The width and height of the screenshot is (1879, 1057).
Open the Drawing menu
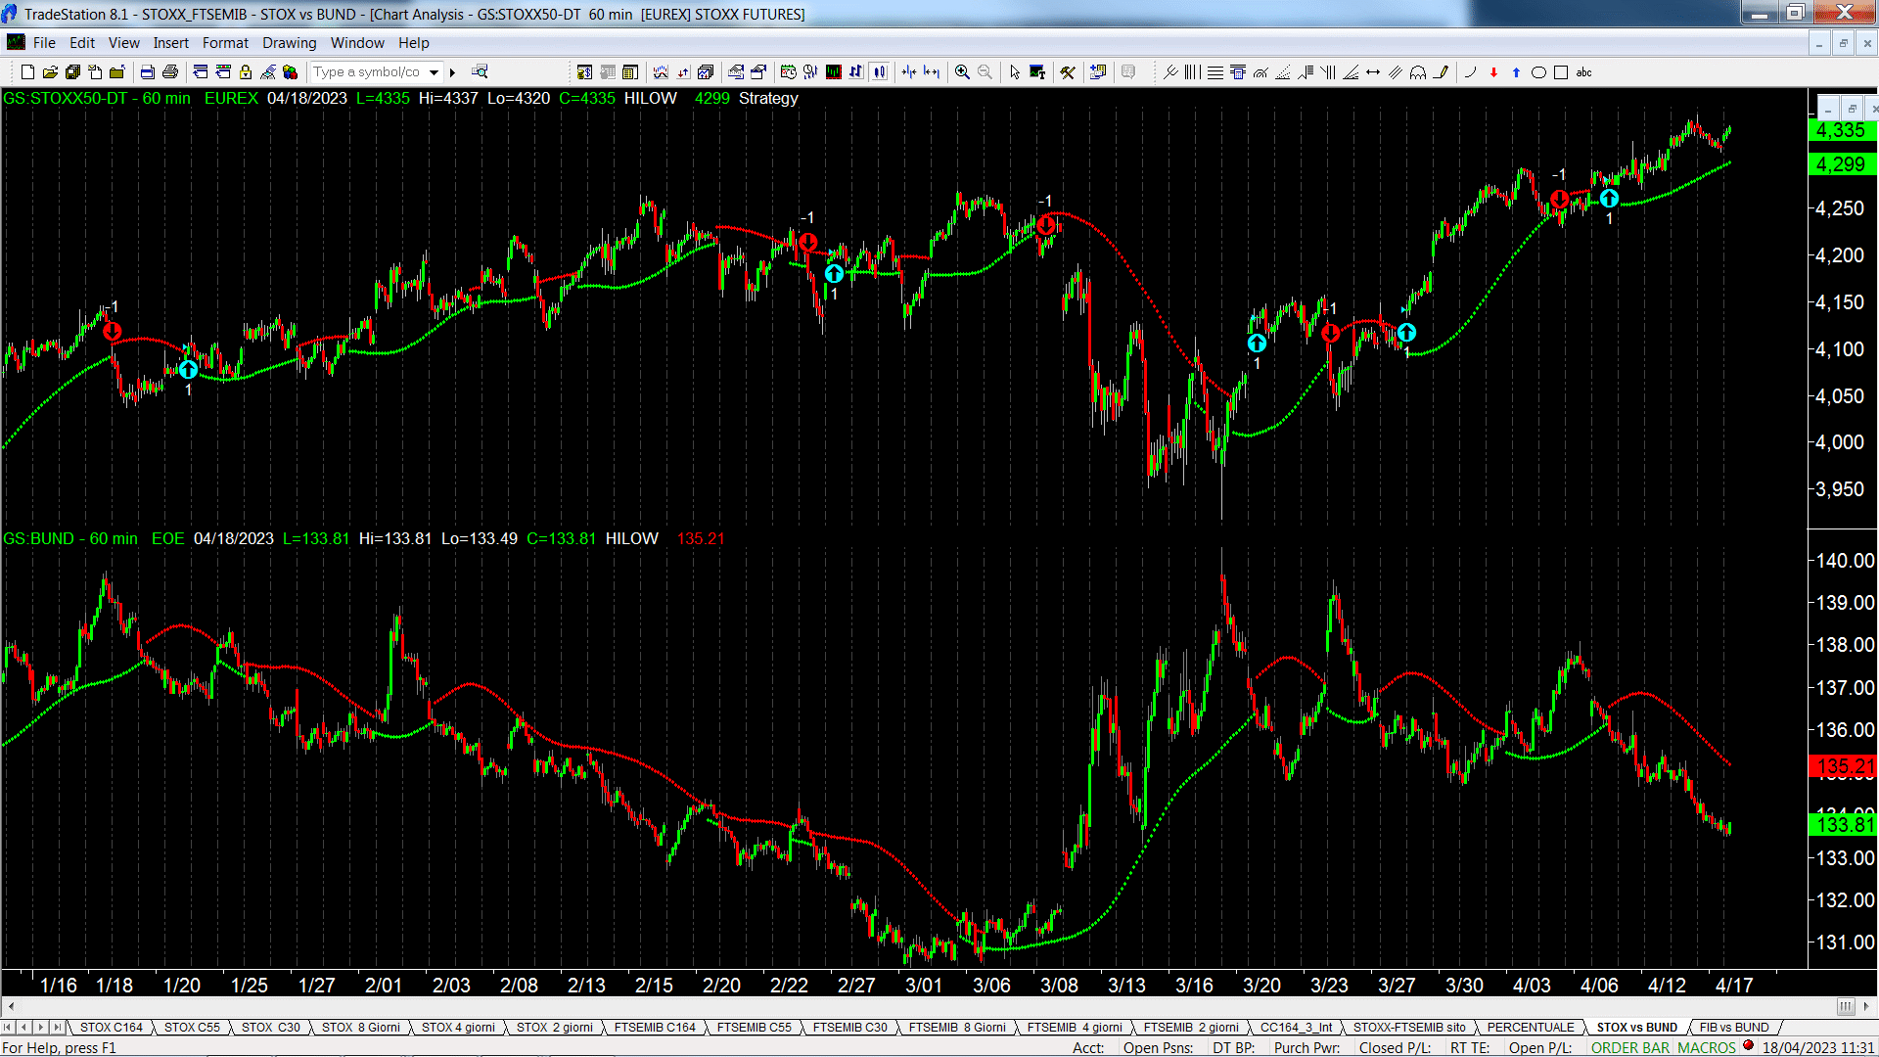coord(290,43)
